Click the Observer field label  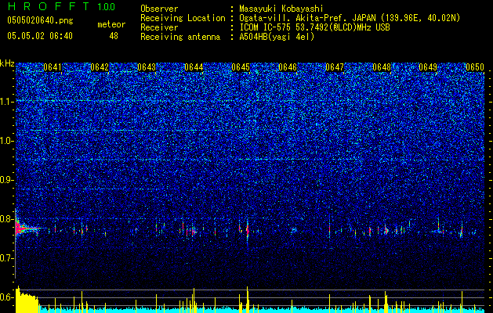(x=159, y=9)
